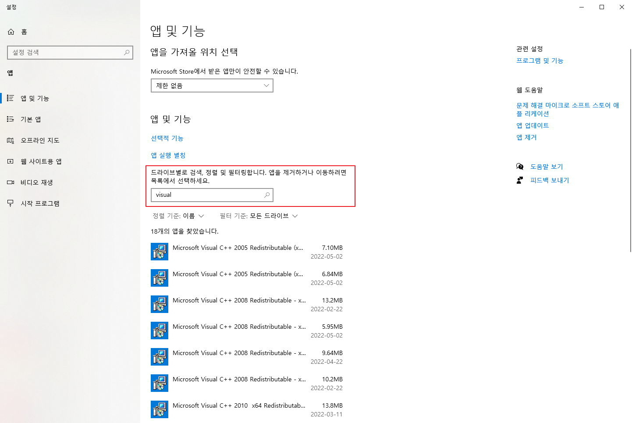This screenshot has width=632, height=423.
Task: Open the 앱 및 기능 sidebar entry
Action: pyautogui.click(x=70, y=98)
